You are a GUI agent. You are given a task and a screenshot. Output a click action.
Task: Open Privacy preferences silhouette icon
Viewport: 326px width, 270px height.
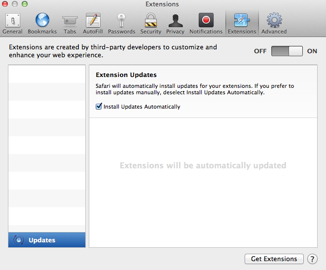tap(176, 21)
